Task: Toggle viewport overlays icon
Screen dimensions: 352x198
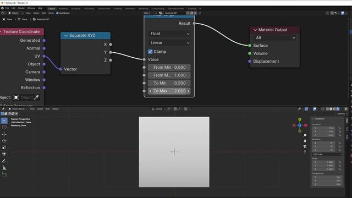Action: click(x=315, y=109)
